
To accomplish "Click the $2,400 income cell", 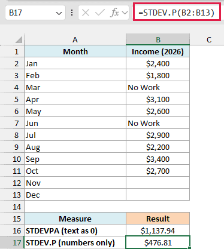I will (158, 63).
